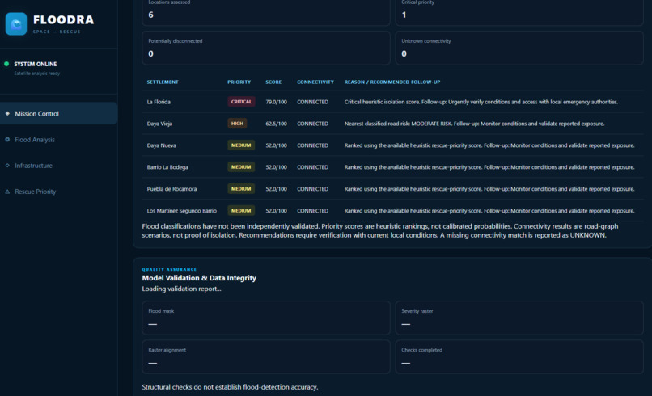
Task: Click the Rescue Priority triangle icon
Action: pyautogui.click(x=7, y=192)
